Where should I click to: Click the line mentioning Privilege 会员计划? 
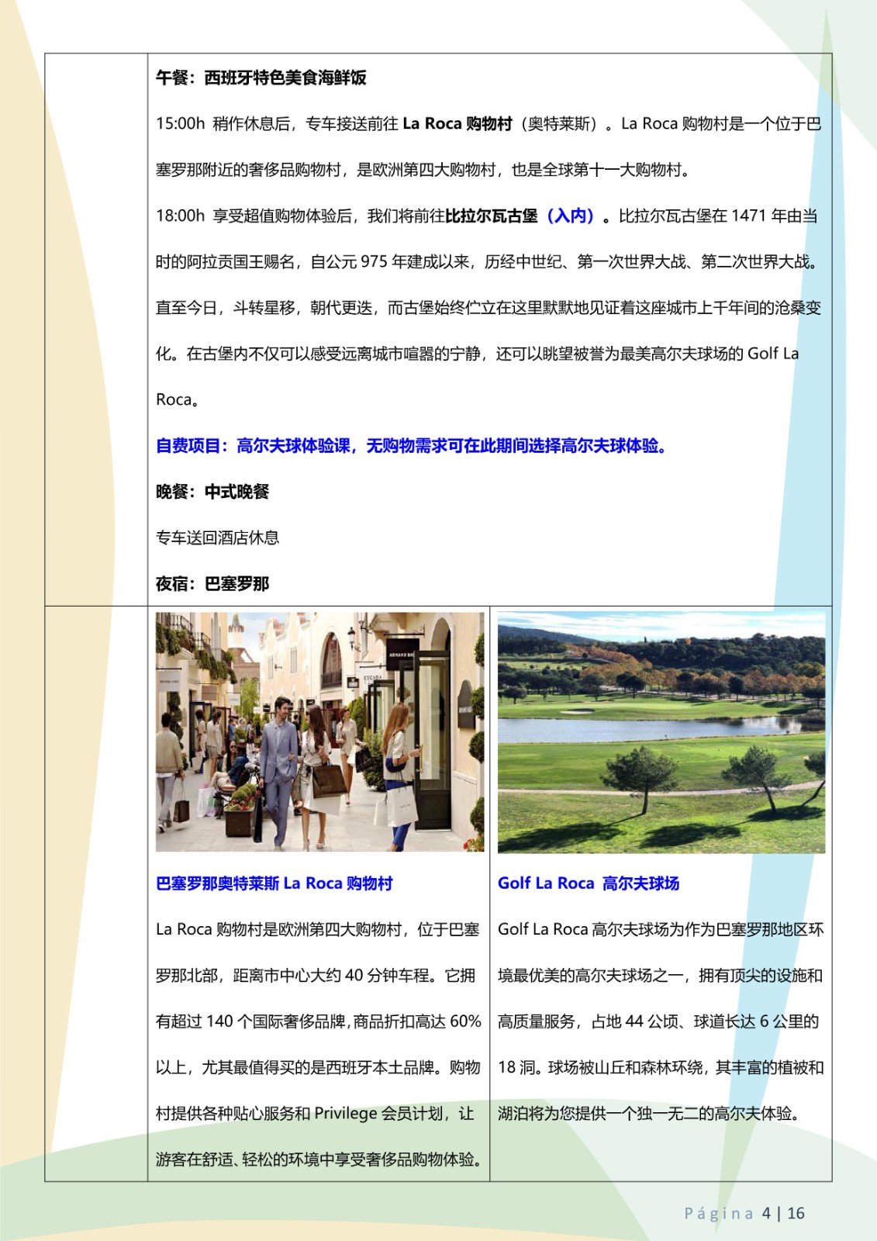coord(315,1114)
